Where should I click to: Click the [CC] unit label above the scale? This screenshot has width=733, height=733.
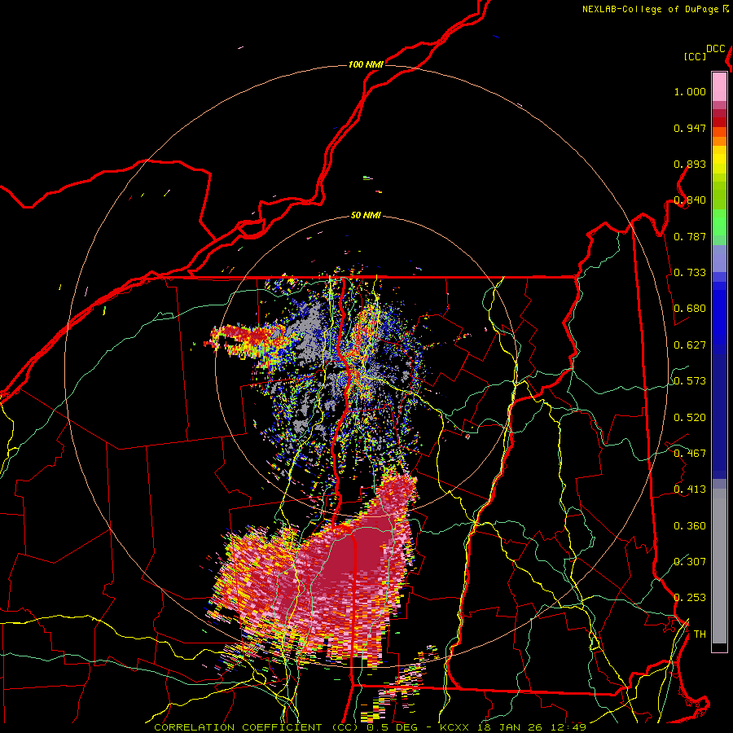pyautogui.click(x=696, y=56)
